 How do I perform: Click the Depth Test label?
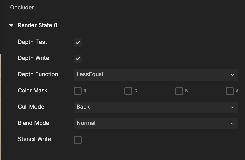(32, 42)
